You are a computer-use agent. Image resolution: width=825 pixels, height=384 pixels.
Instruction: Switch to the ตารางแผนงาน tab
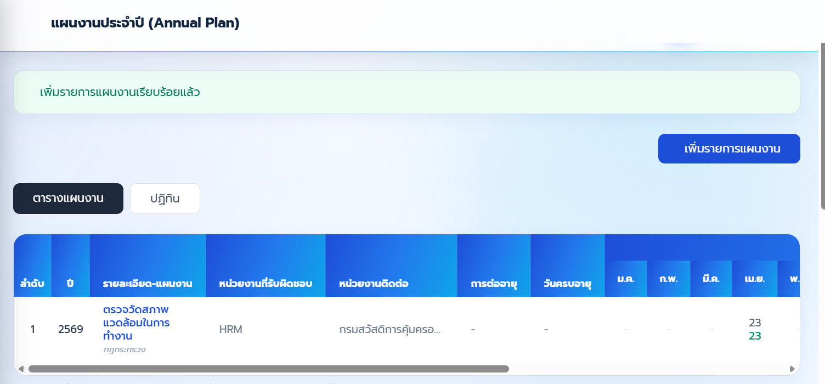(x=69, y=199)
